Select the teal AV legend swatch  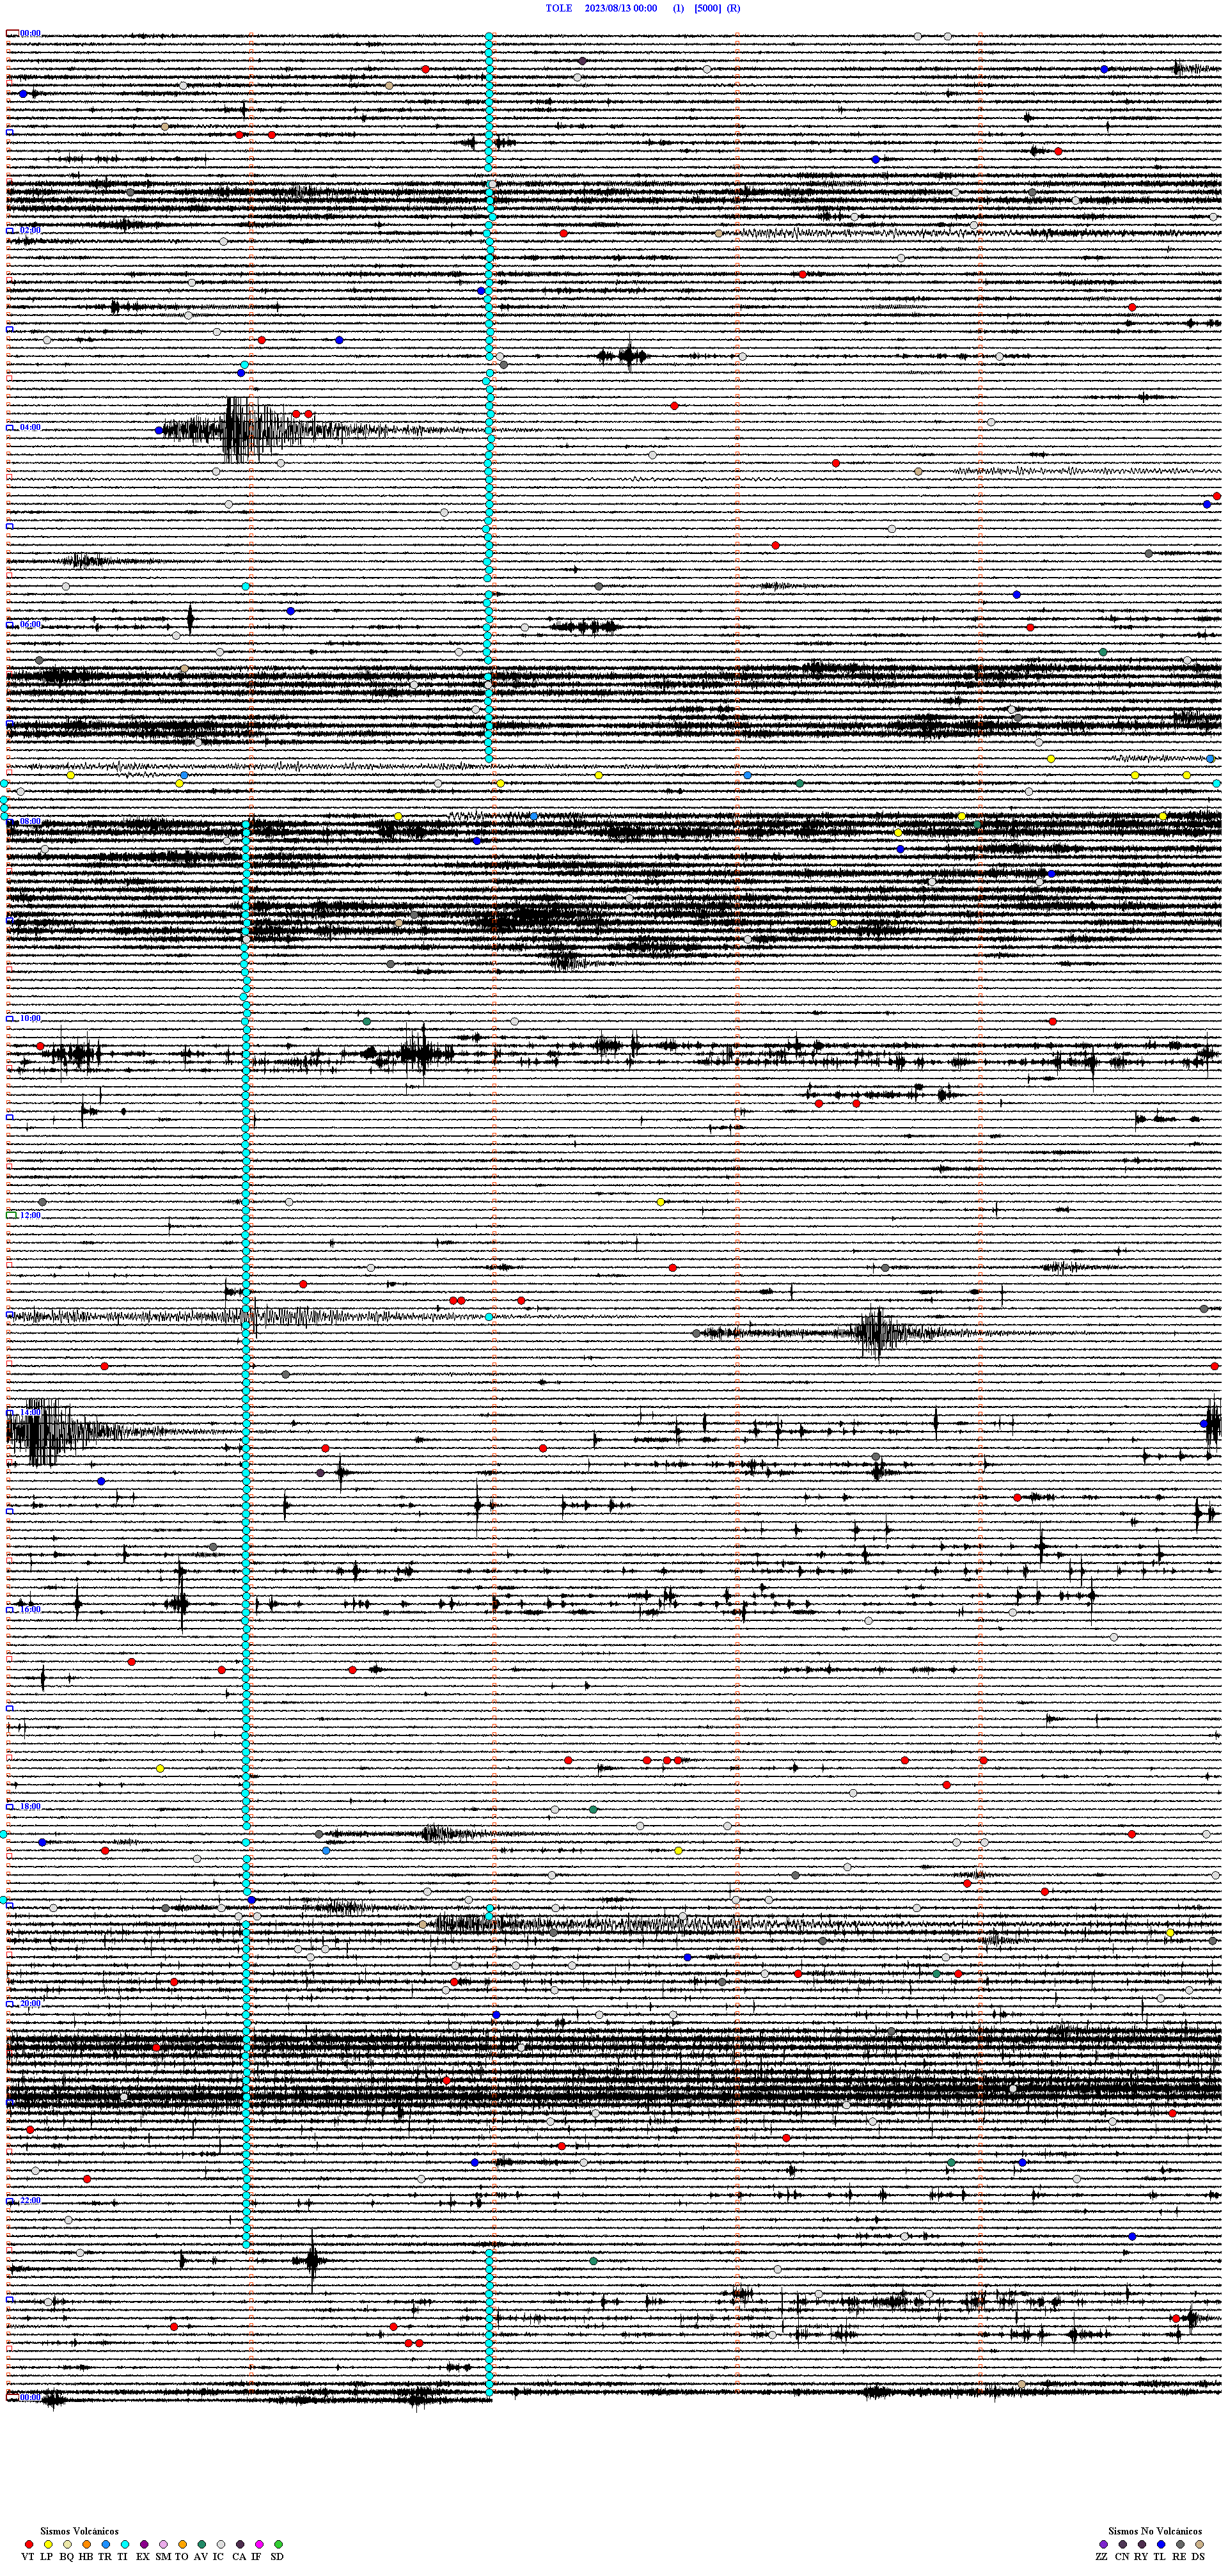tap(202, 2544)
